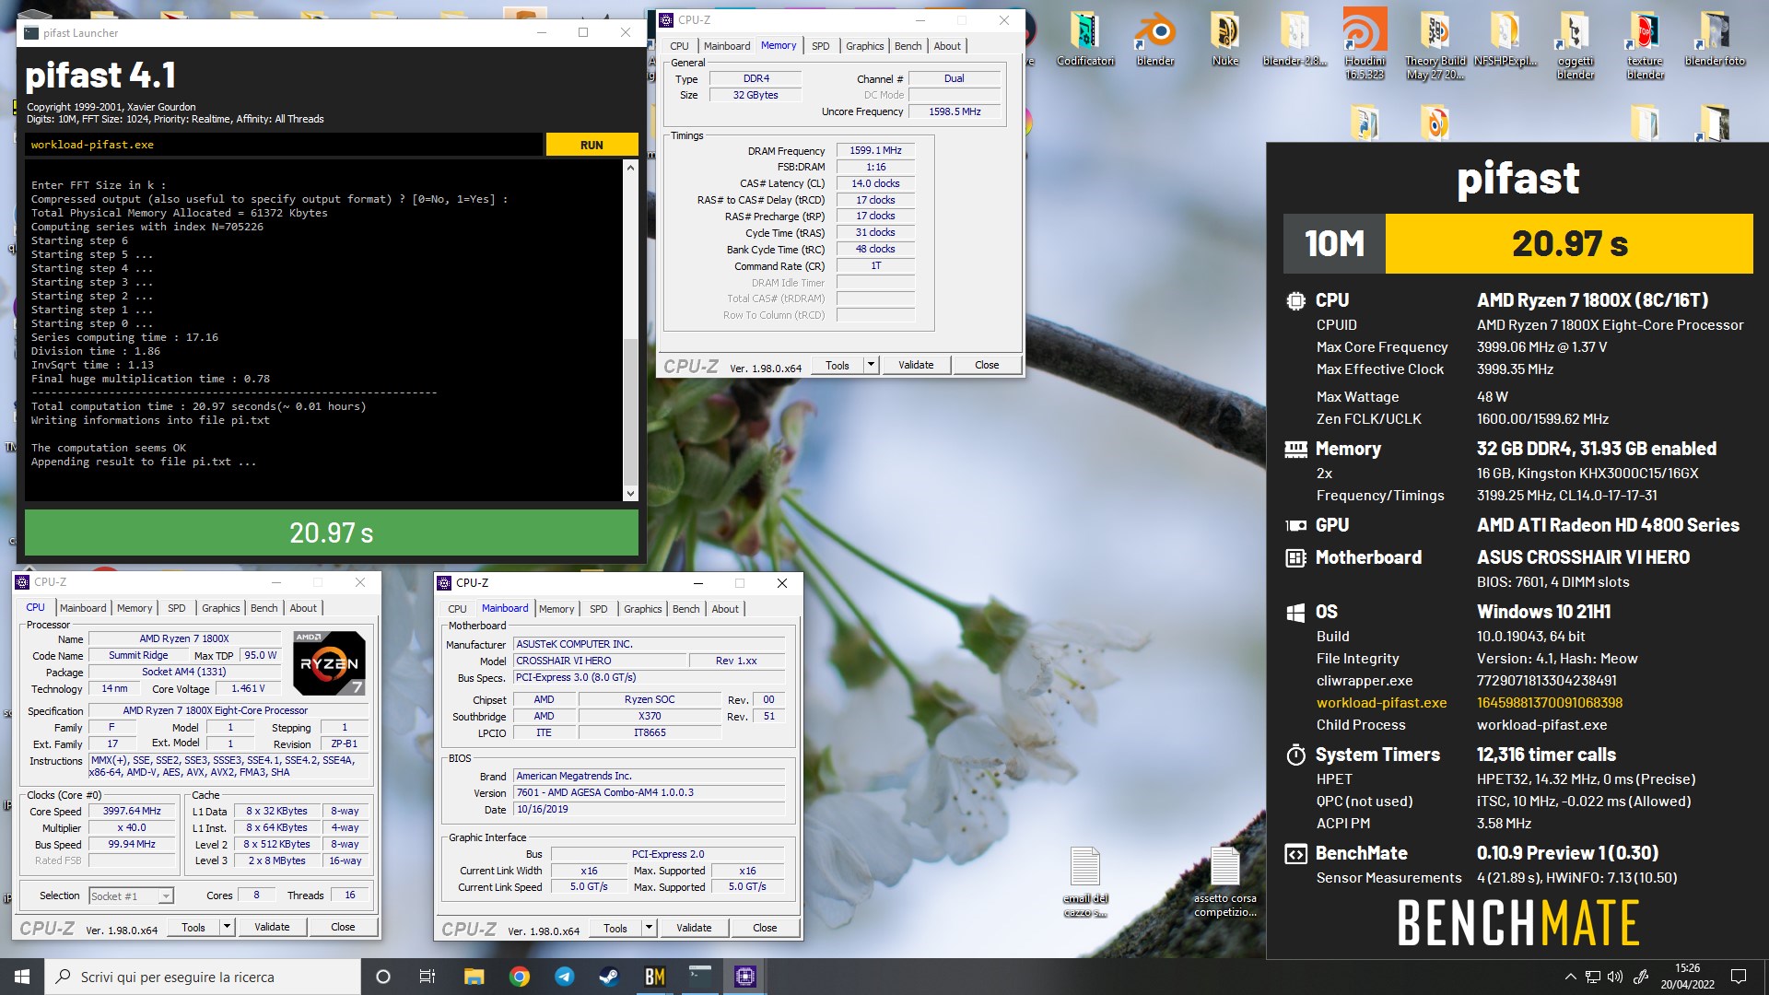The width and height of the screenshot is (1769, 995).
Task: Click the DRAM Frequency 1599.1 MHz value
Action: [875, 150]
